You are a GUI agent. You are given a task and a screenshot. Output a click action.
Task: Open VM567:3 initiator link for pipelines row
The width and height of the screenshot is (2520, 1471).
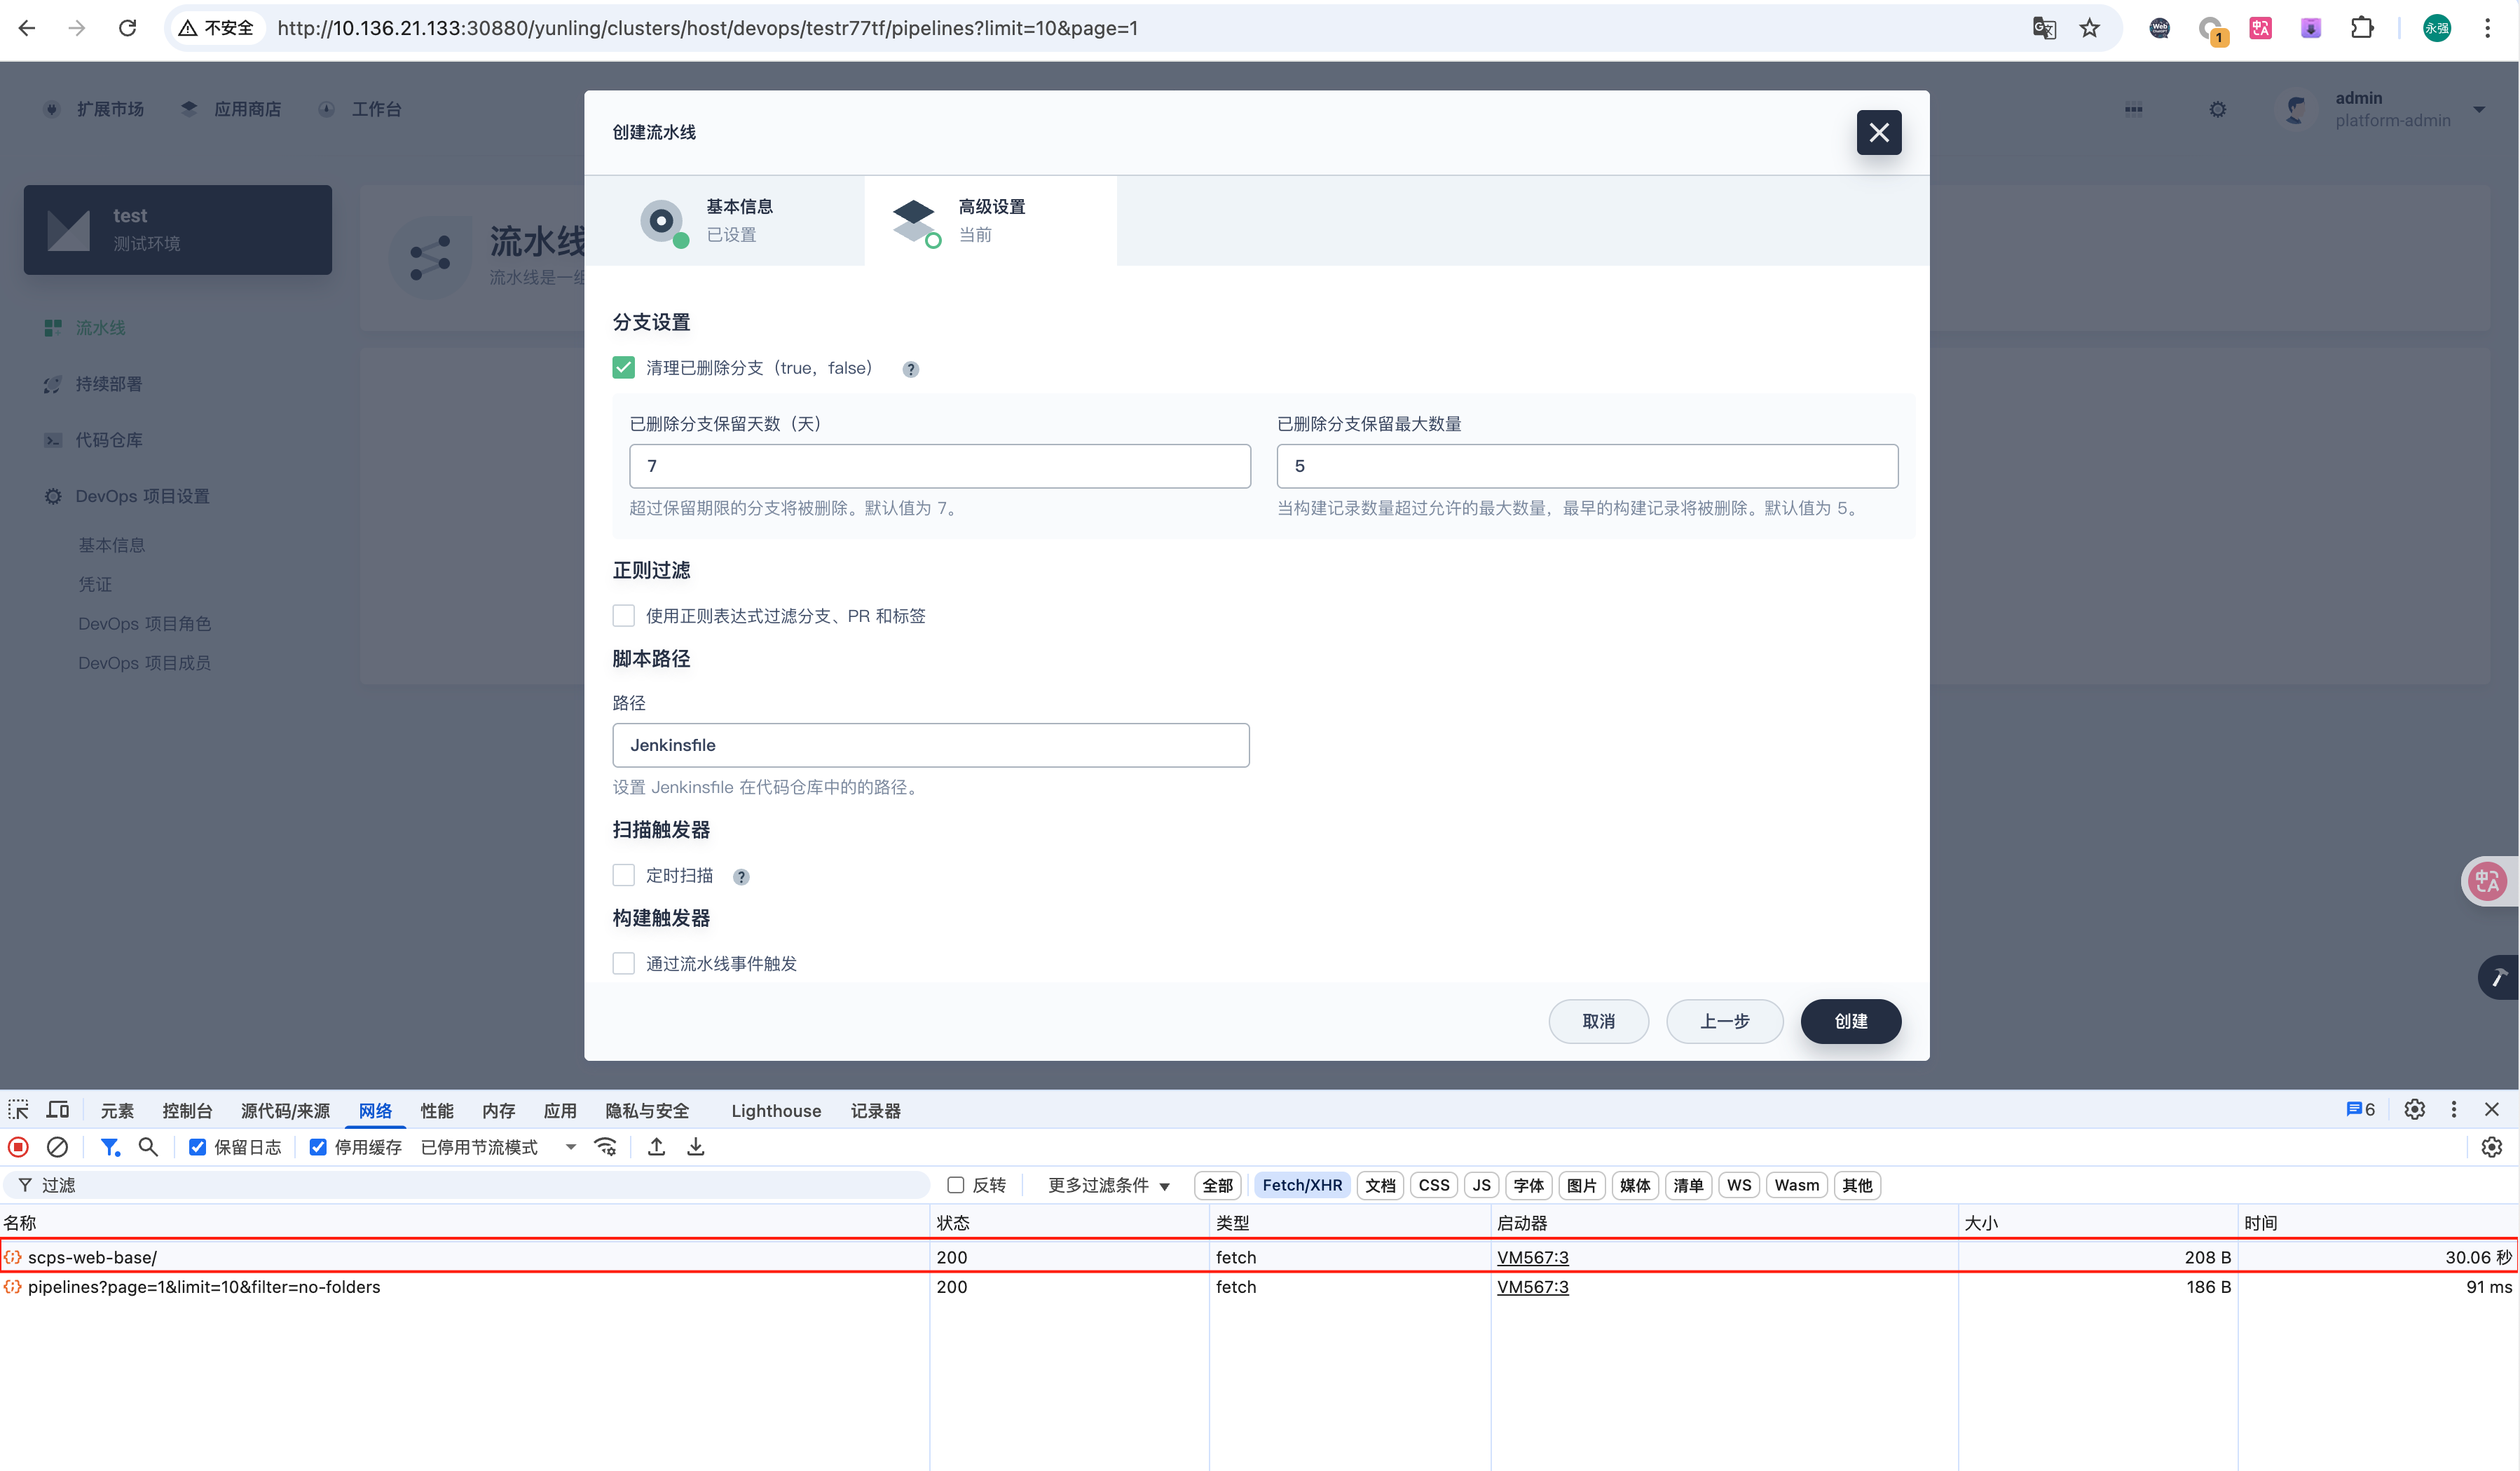tap(1532, 1287)
